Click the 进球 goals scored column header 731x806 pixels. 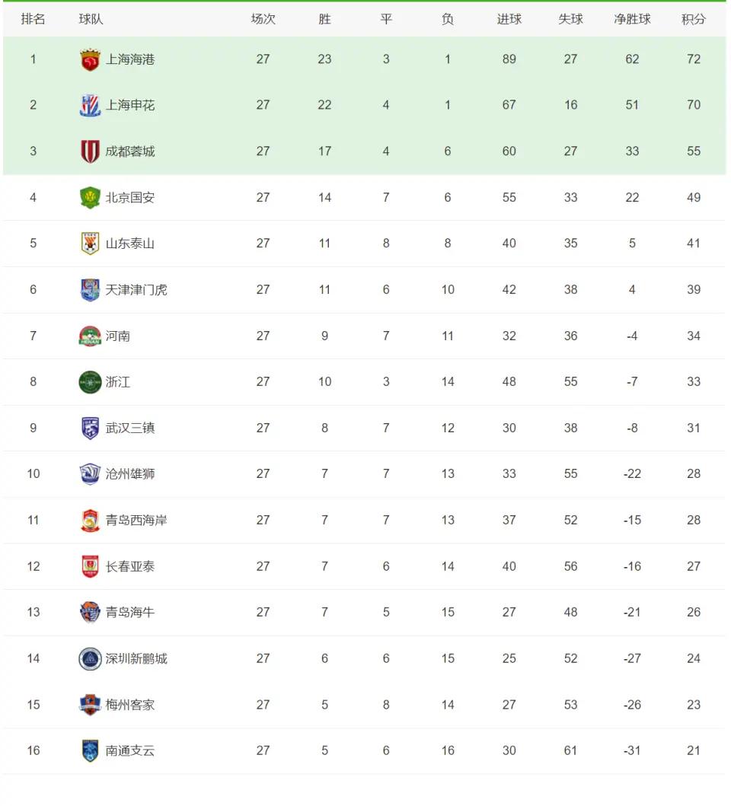pos(509,19)
